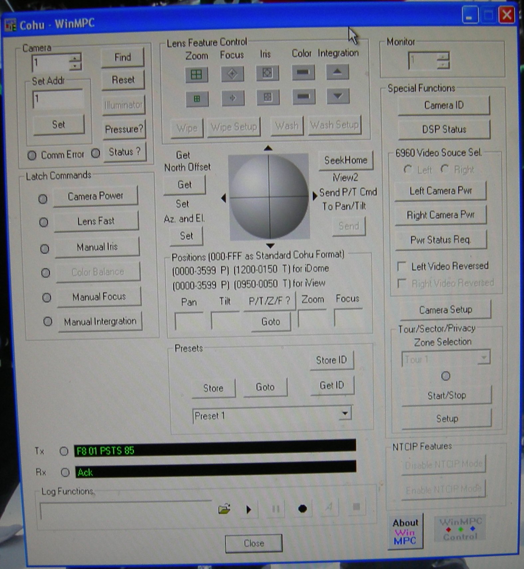This screenshot has width=524, height=569.
Task: Click Store in Presets
Action: point(214,388)
